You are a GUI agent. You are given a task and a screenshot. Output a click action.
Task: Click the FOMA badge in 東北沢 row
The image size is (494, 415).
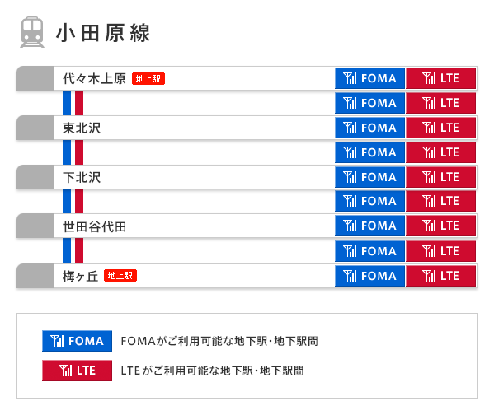(369, 128)
